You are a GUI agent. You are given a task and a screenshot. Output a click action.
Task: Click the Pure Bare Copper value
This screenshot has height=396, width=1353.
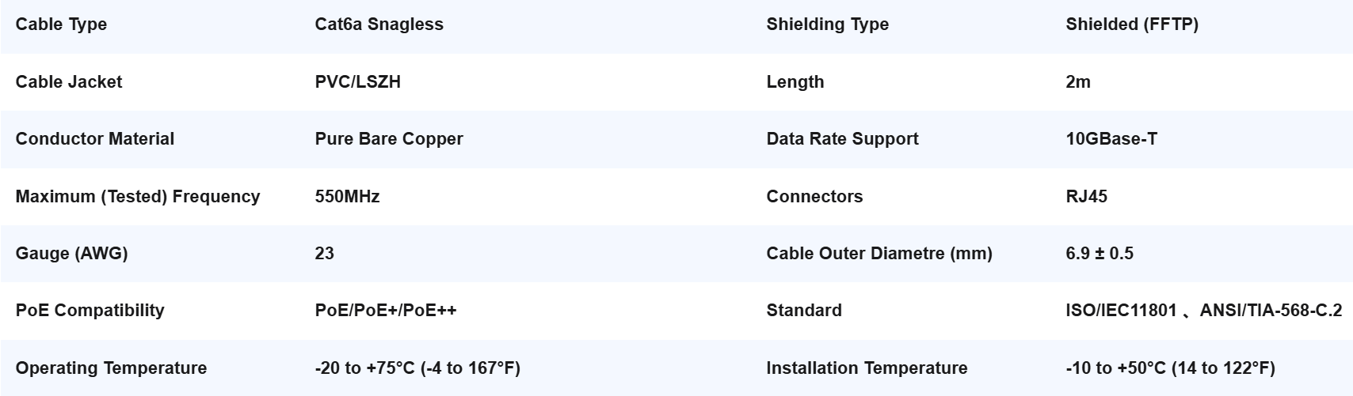click(389, 139)
